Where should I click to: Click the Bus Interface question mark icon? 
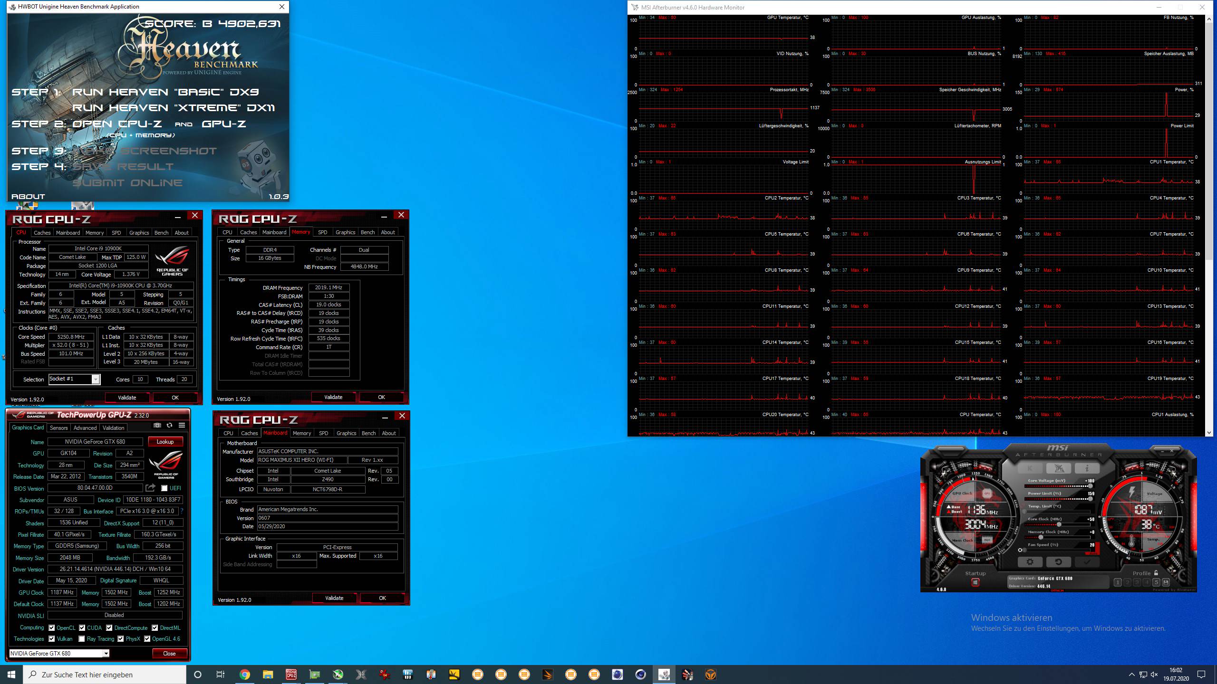click(x=182, y=511)
